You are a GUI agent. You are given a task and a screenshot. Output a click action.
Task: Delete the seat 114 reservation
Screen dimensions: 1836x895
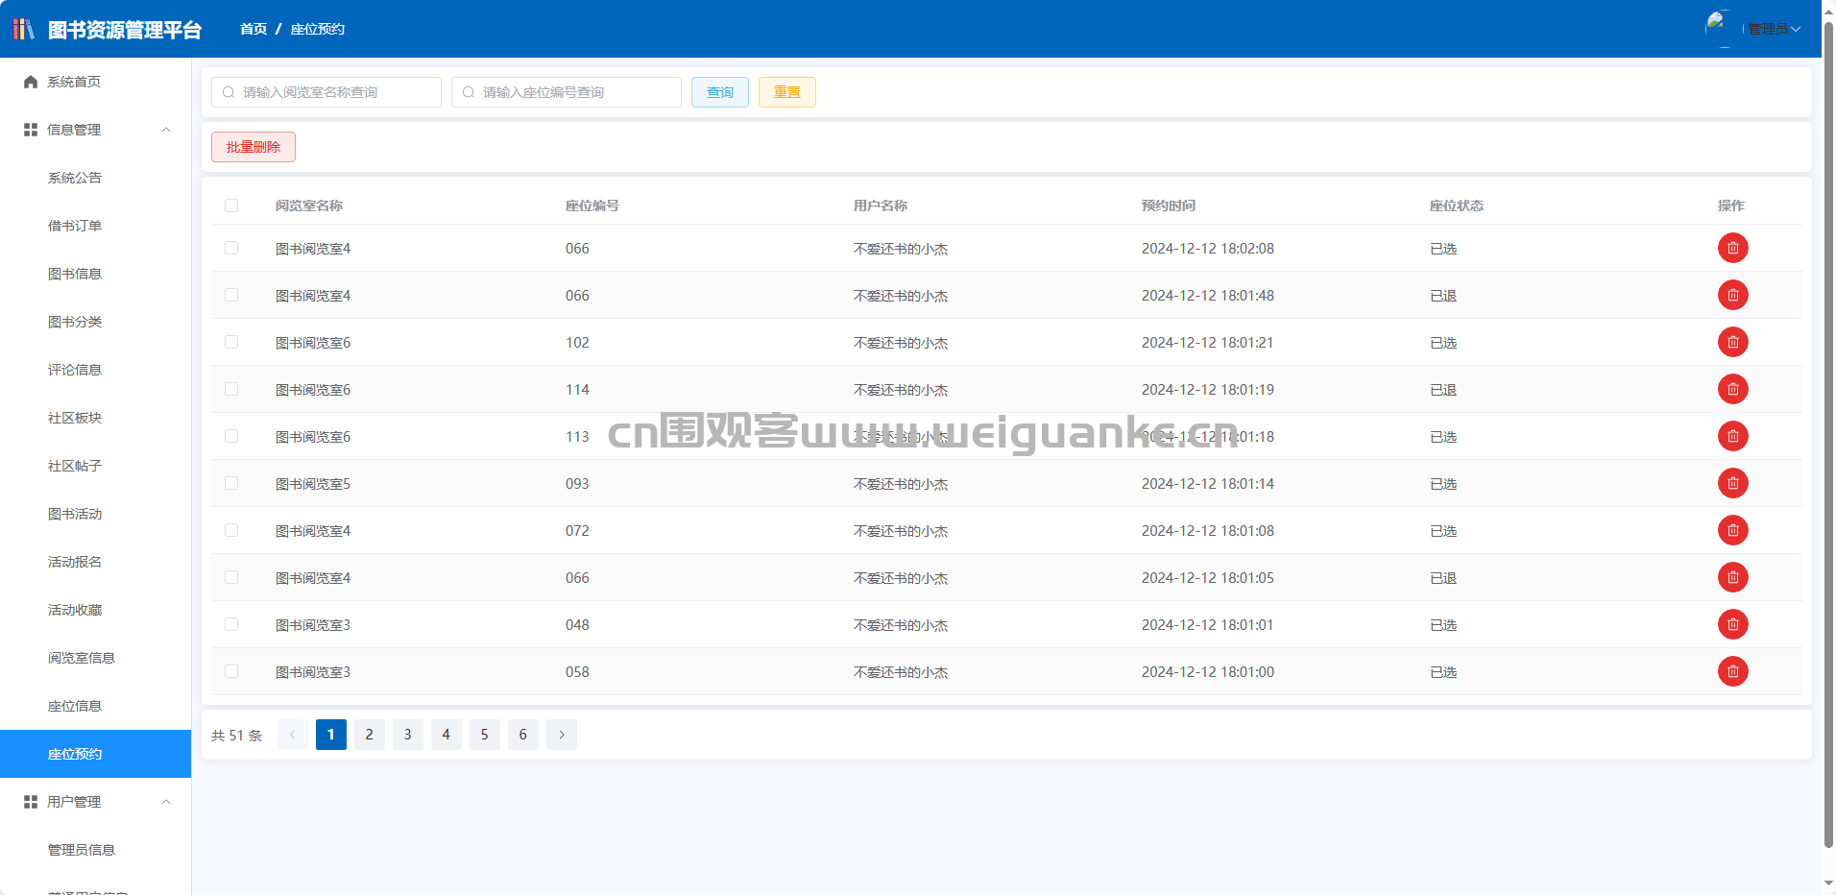[x=1732, y=389]
